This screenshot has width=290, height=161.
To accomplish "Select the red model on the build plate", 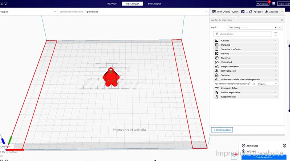I will [111, 77].
